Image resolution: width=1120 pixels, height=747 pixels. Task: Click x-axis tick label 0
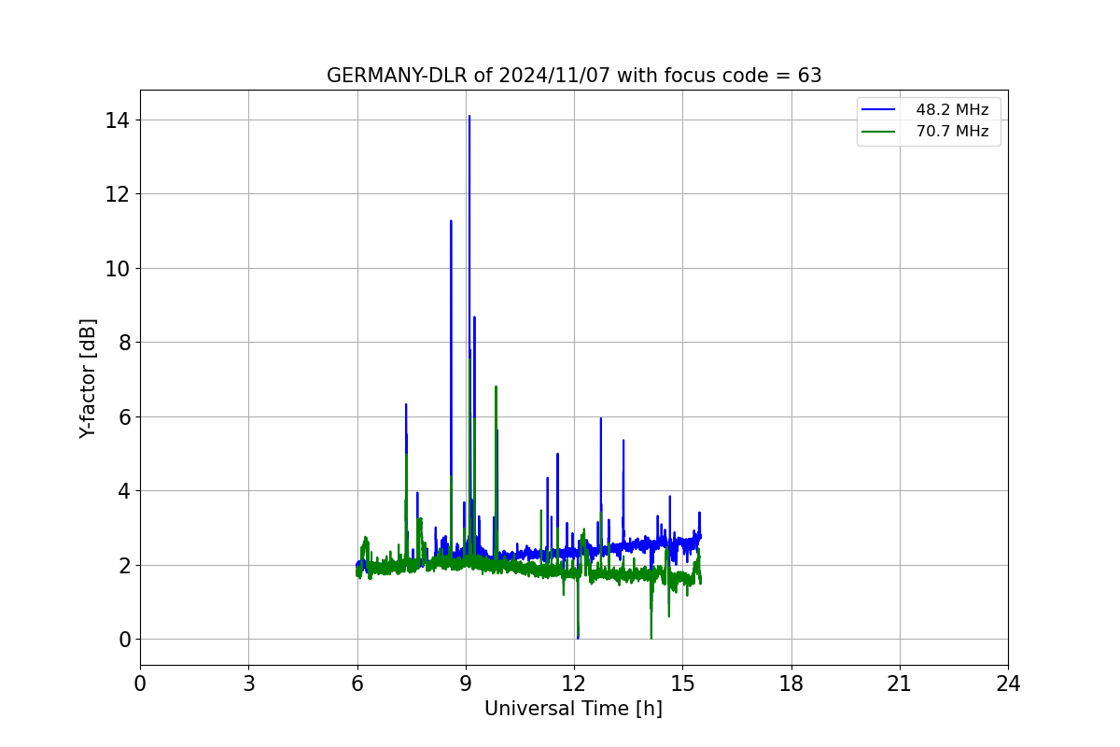[140, 684]
